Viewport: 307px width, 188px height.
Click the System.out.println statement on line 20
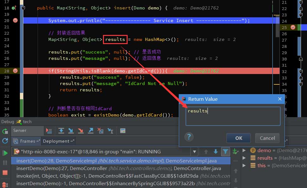[149, 20]
